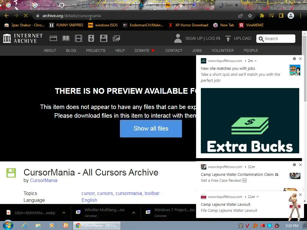Open the Extra Bucks ad image
The image size is (307, 230).
[x=250, y=121]
